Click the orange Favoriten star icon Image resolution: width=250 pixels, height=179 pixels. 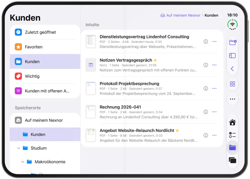click(18, 47)
